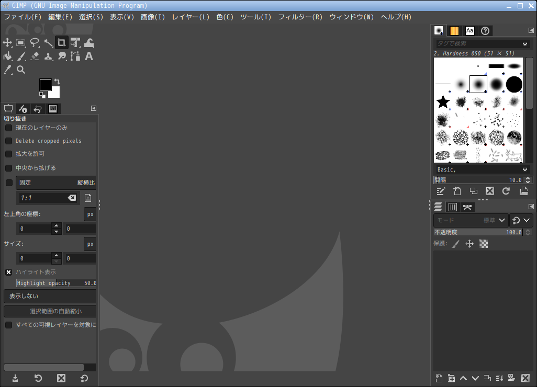Screen dimensions: 537x387
Task: Select the Smudge tool
Action: [x=62, y=56]
